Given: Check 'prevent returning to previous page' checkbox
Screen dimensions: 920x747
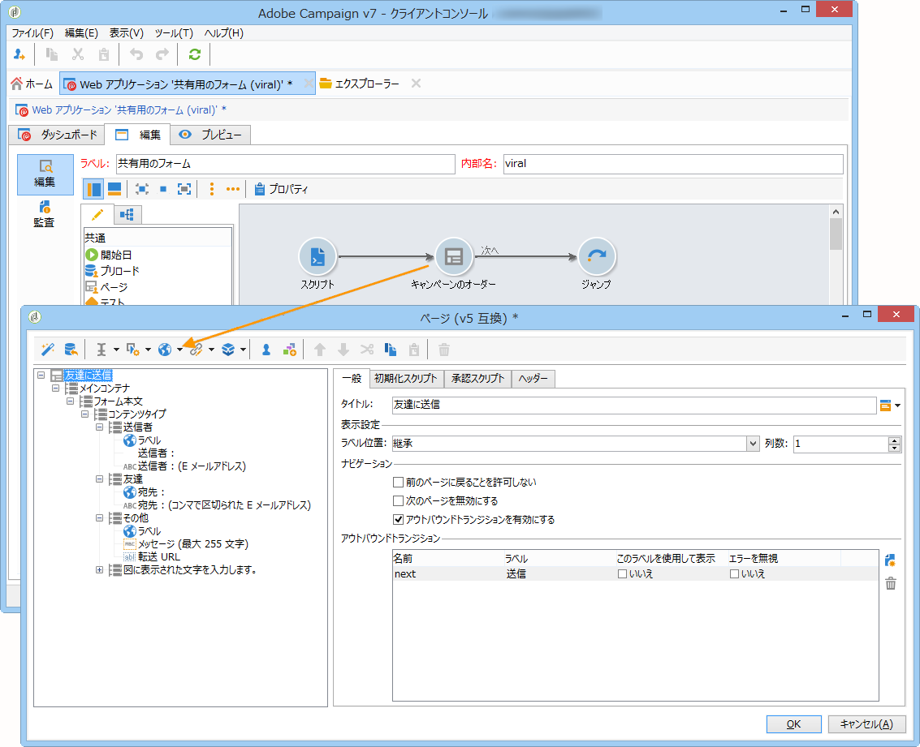Looking at the screenshot, I should click(x=398, y=482).
